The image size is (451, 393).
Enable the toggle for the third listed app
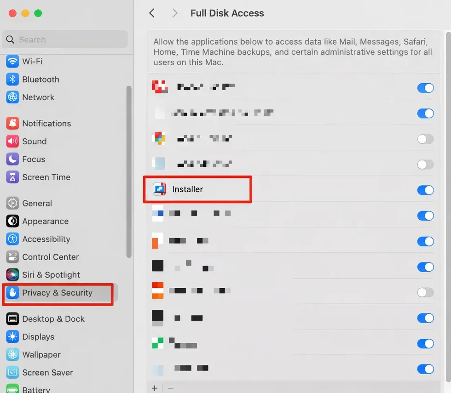tap(425, 139)
